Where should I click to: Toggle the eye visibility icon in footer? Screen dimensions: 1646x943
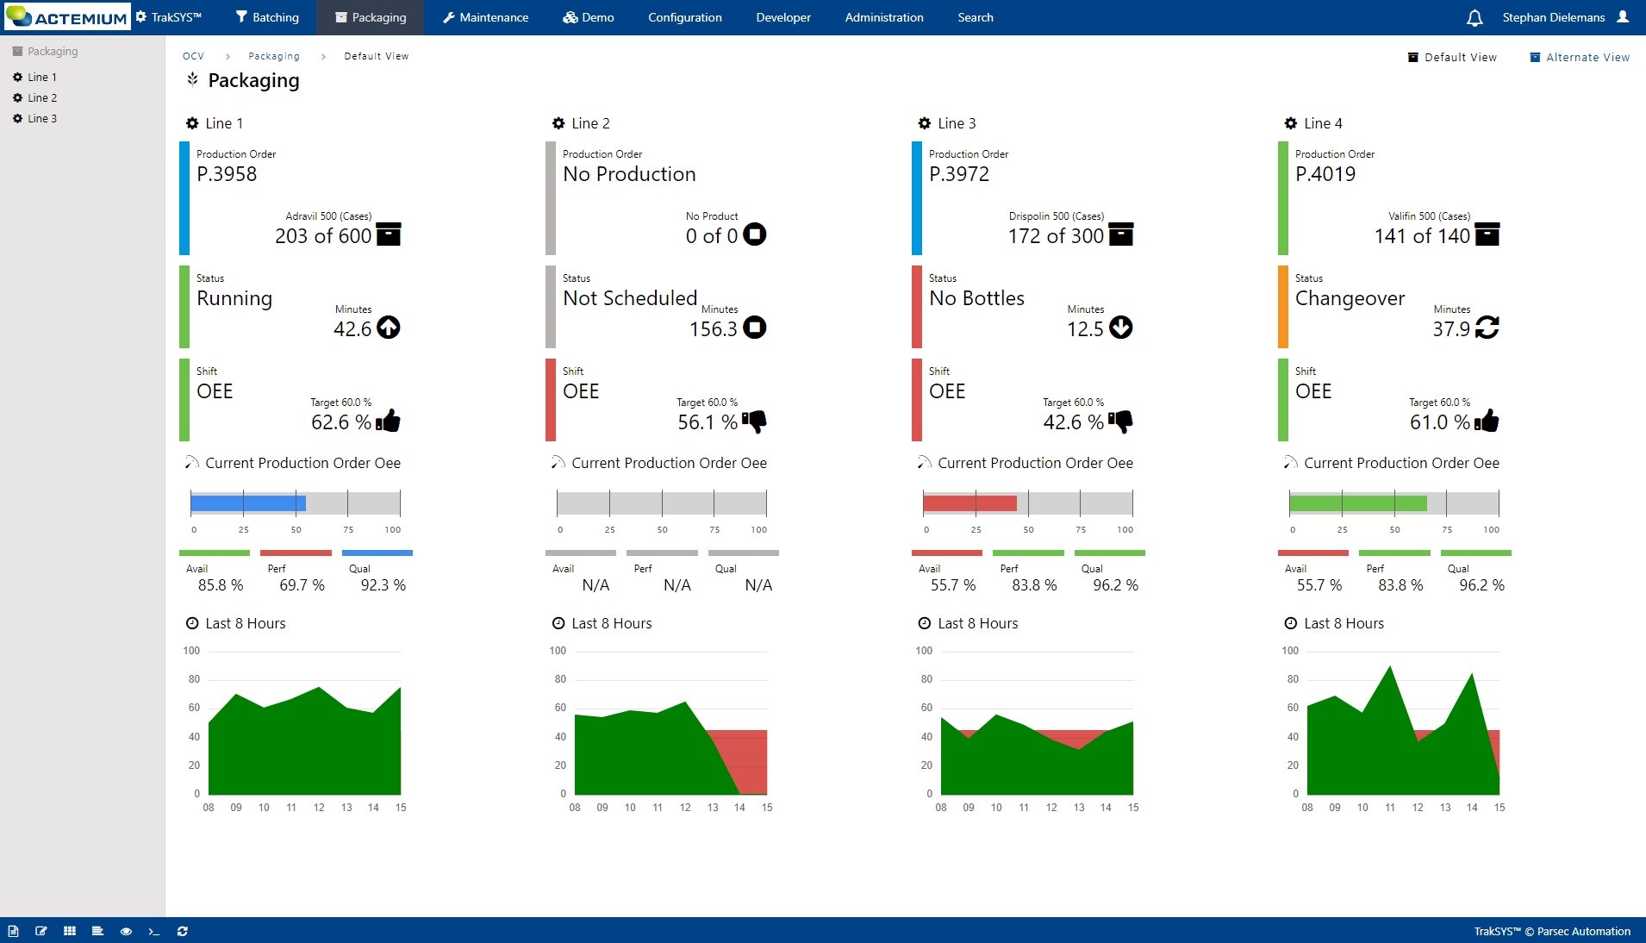[126, 931]
